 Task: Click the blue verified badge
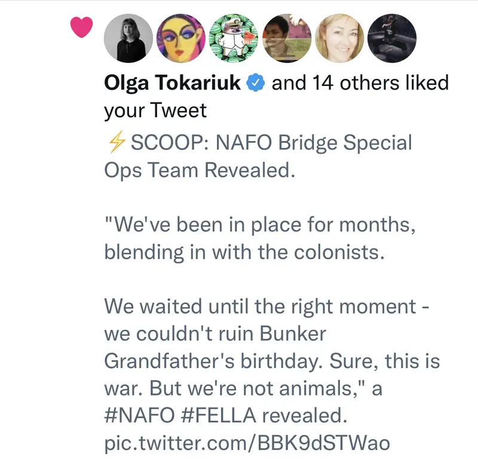coord(256,83)
